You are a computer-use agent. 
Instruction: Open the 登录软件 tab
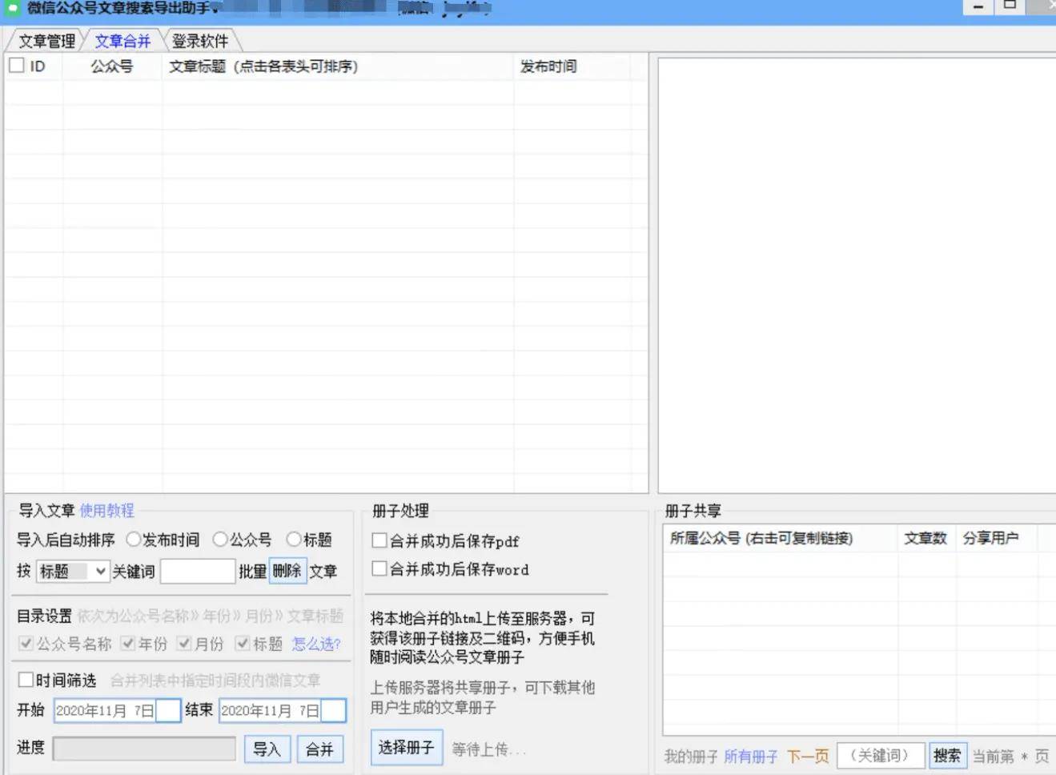pyautogui.click(x=200, y=41)
